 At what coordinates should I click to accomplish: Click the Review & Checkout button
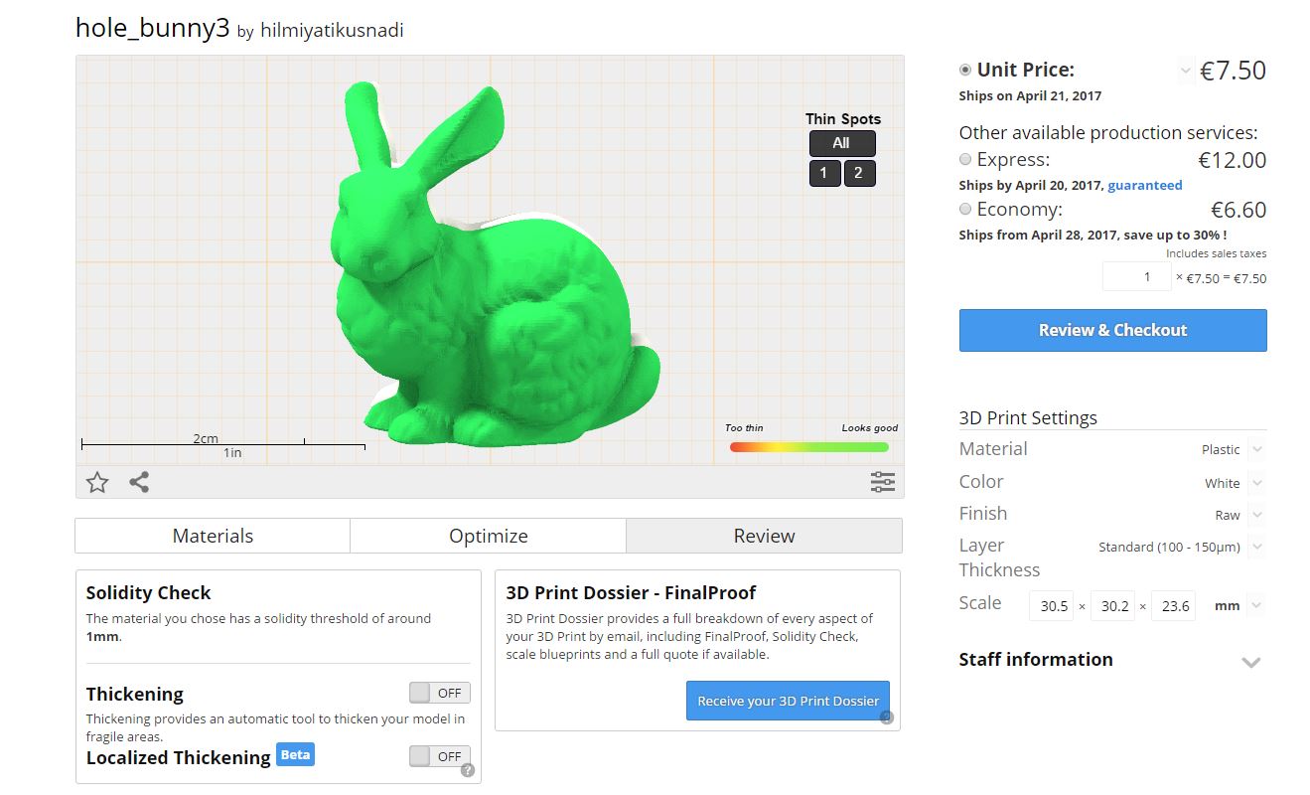pos(1112,330)
